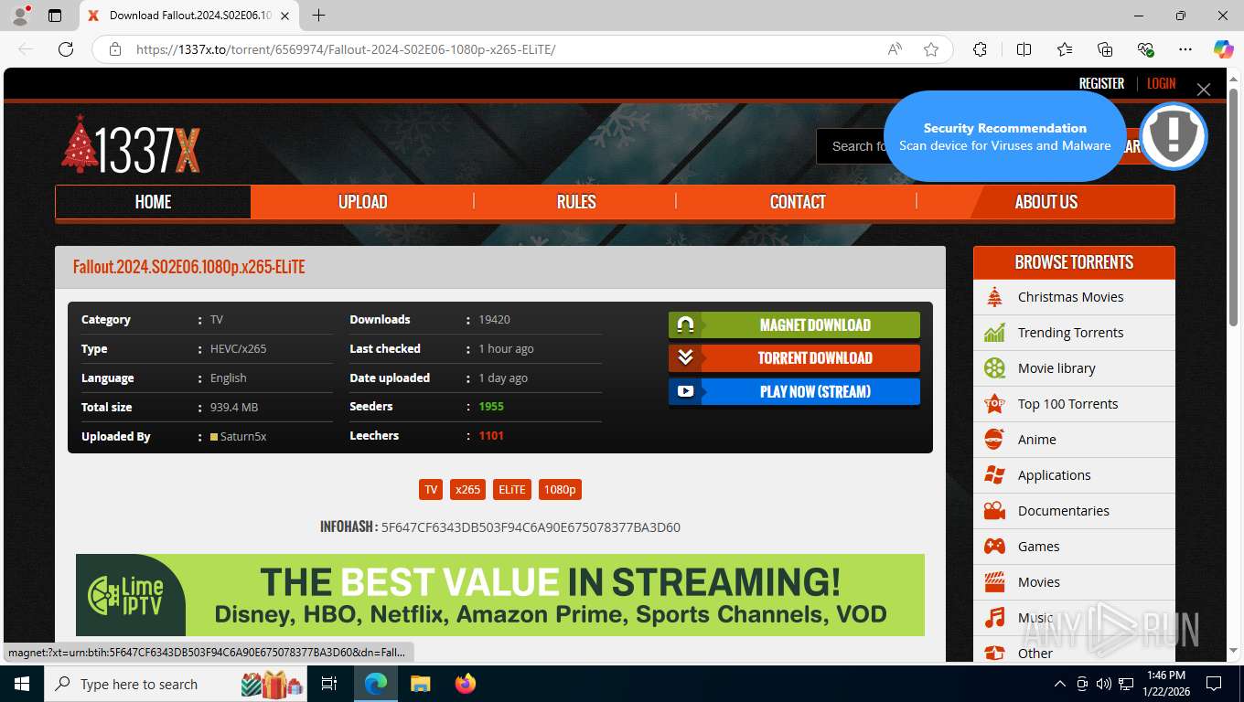Open the Documentaries category link
The image size is (1244, 702).
pyautogui.click(x=1063, y=511)
